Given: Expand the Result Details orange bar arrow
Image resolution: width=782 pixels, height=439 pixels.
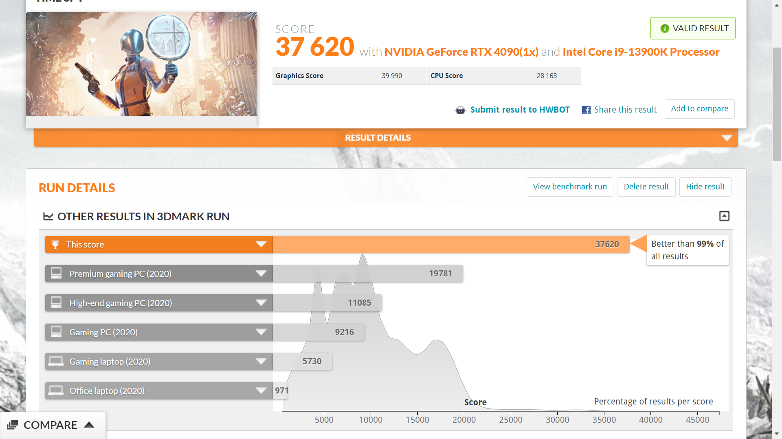Looking at the screenshot, I should point(727,138).
